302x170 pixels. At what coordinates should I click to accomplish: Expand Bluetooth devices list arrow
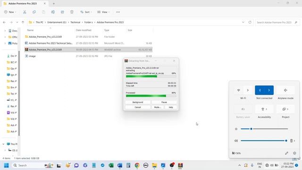point(269,90)
